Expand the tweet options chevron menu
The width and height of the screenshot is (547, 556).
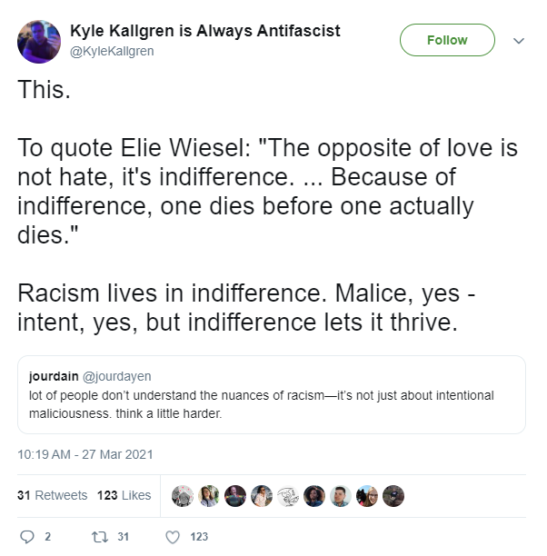point(519,41)
